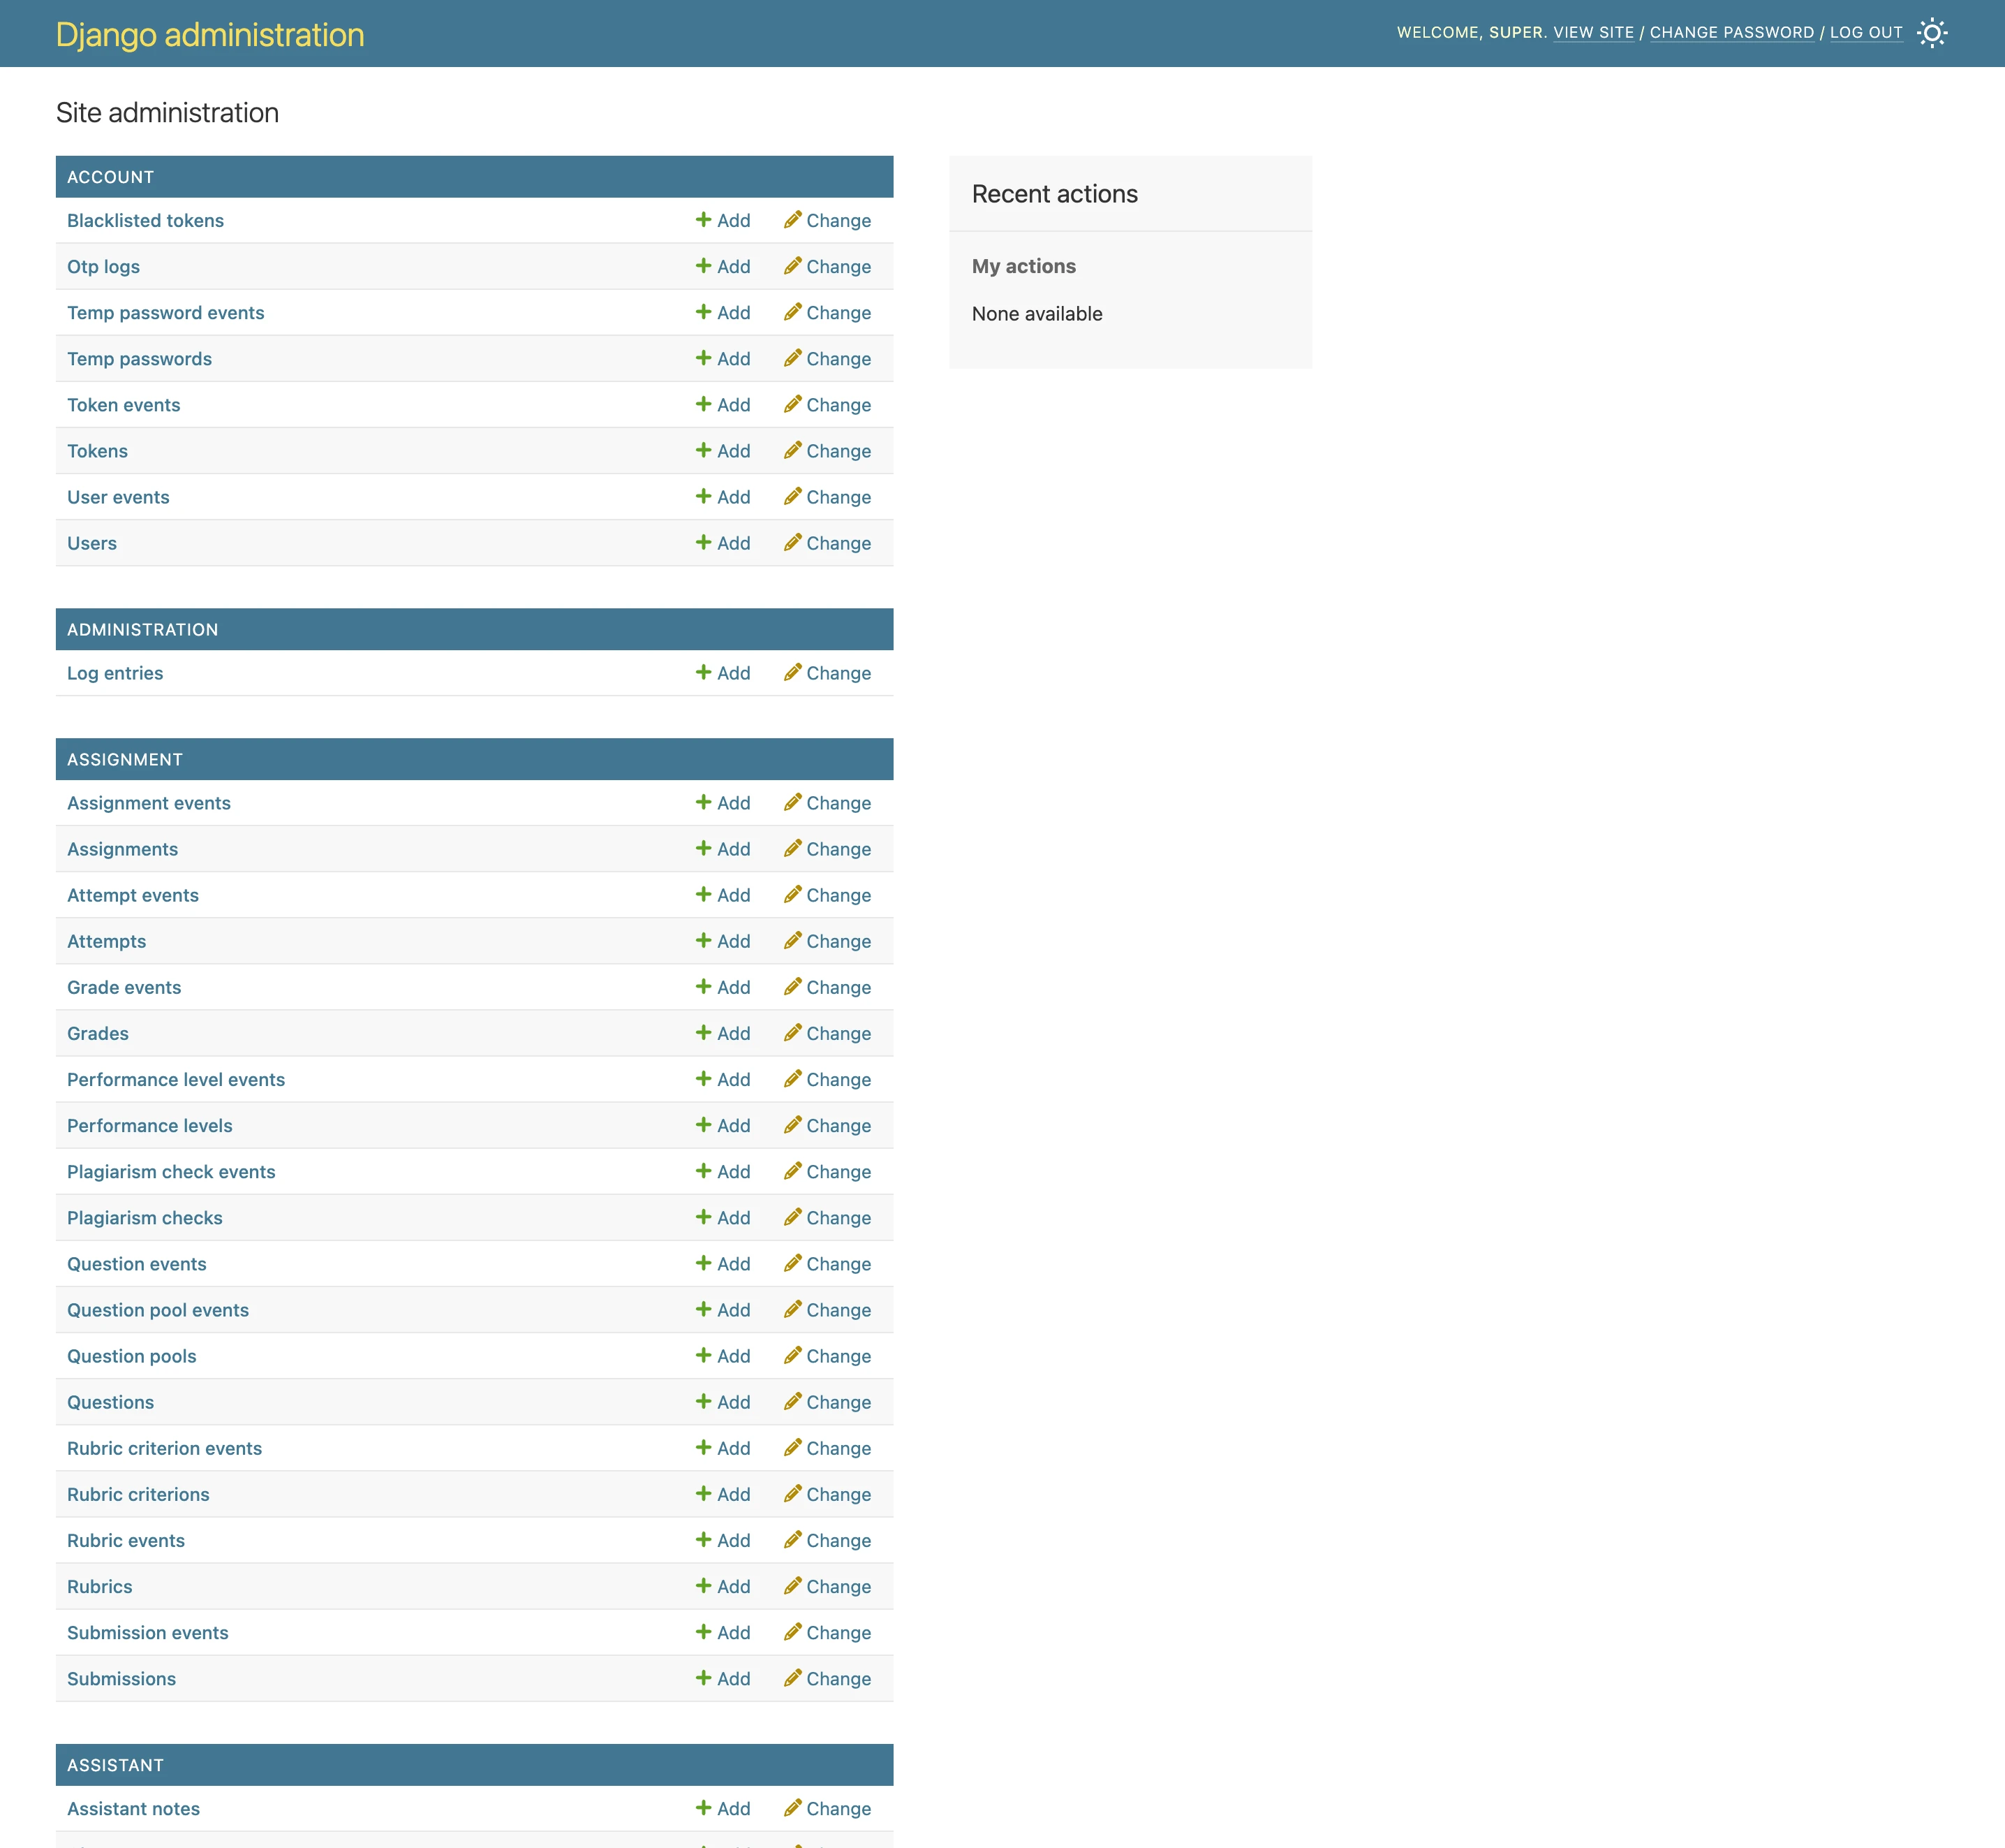Image resolution: width=2005 pixels, height=1848 pixels.
Task: Click the pencil icon for Submissions
Action: point(792,1678)
